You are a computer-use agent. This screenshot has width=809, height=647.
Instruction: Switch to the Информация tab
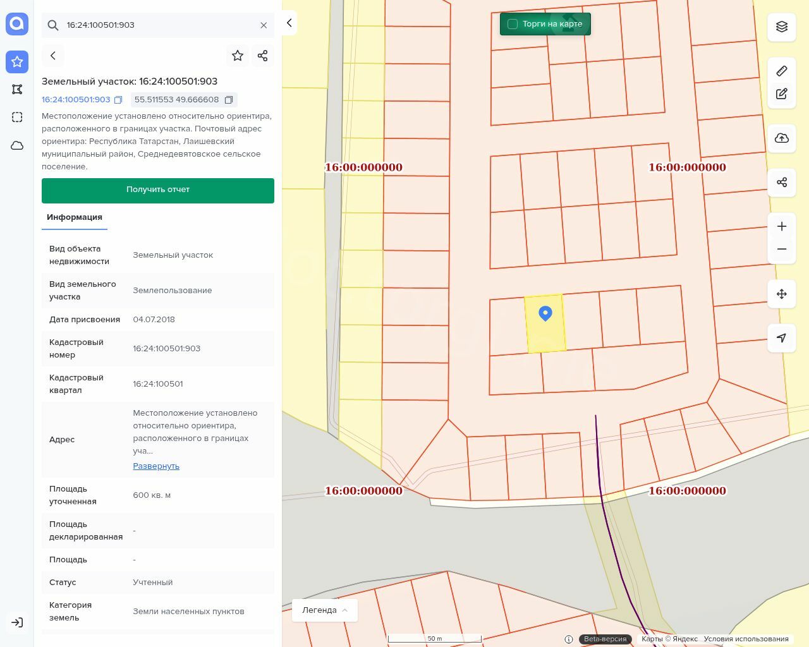[x=75, y=217]
